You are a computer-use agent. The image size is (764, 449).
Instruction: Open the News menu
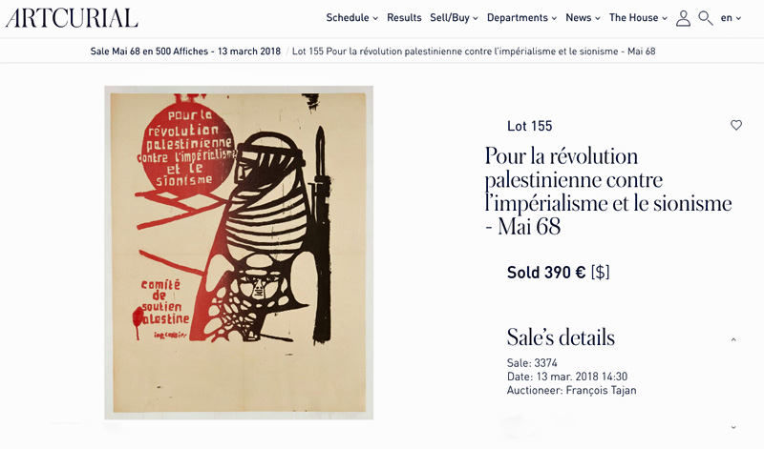(x=583, y=18)
